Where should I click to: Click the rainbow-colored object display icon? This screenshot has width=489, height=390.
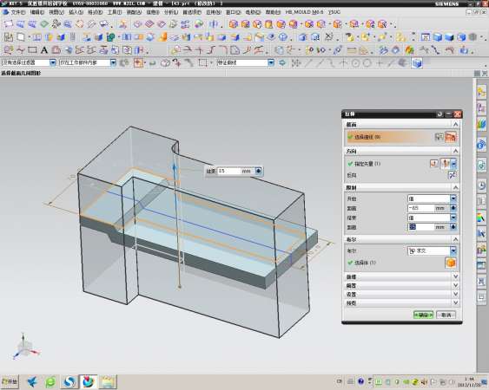[x=409, y=49]
